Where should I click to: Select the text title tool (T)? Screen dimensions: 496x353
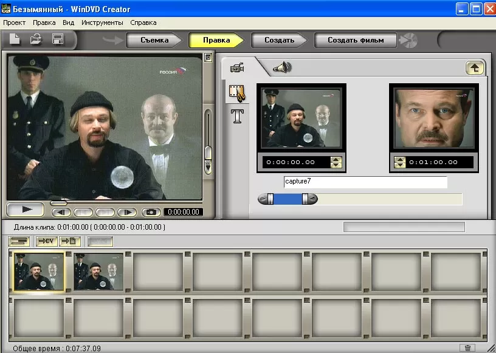(237, 116)
